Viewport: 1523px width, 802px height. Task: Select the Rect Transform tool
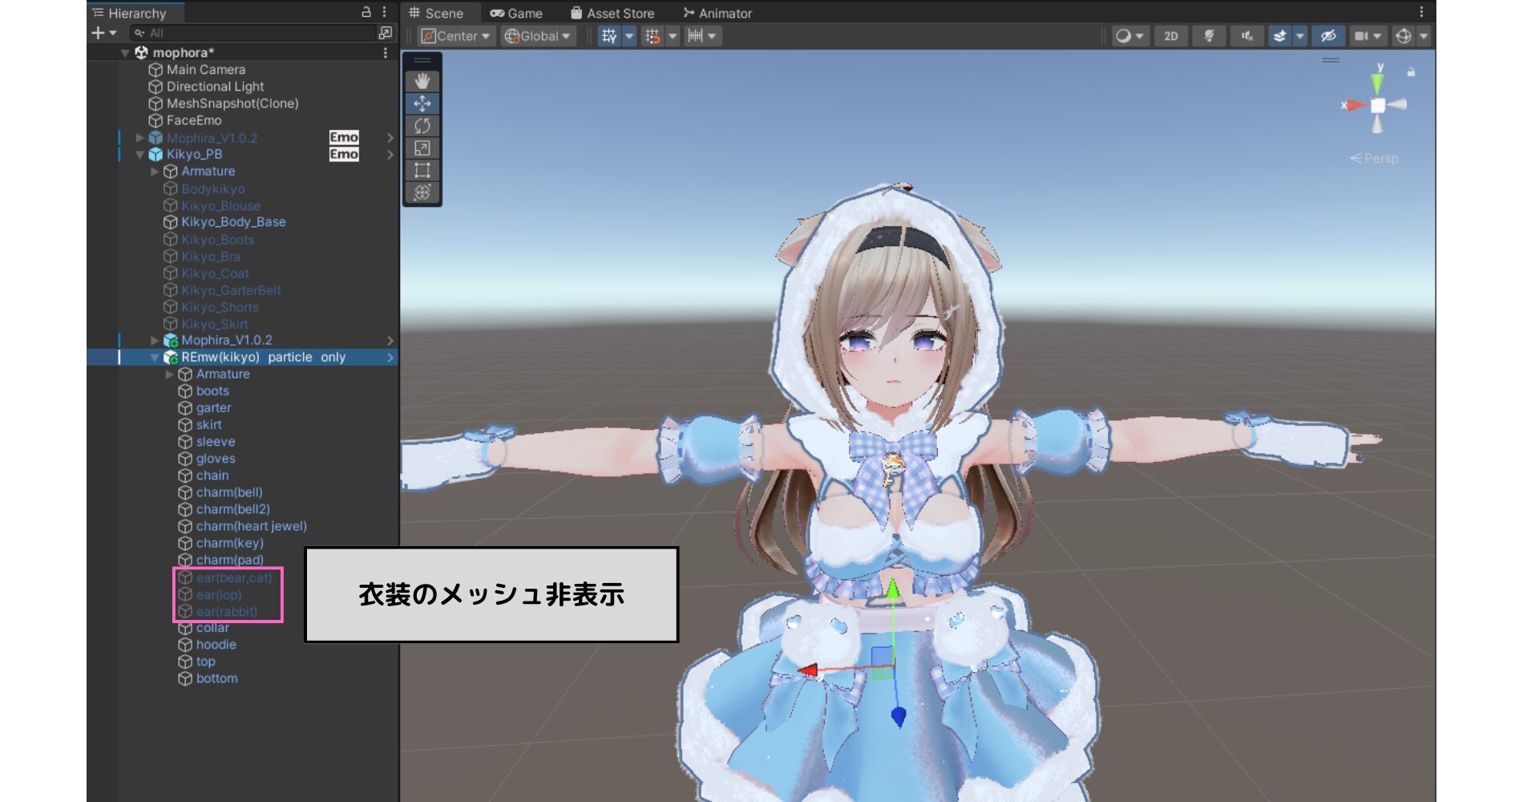423,170
